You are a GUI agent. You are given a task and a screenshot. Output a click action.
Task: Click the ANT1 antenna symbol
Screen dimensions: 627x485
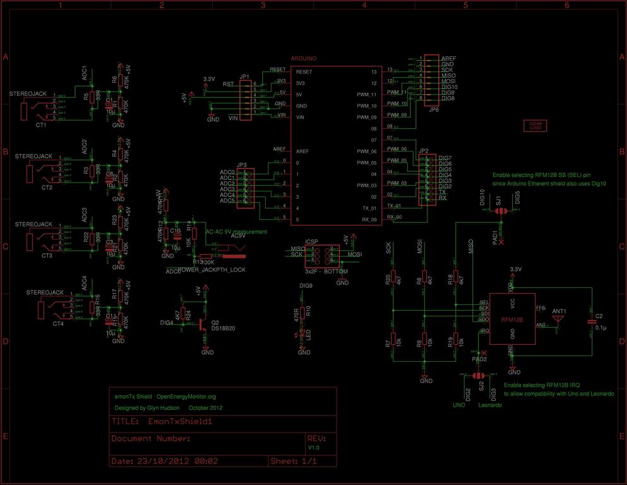pyautogui.click(x=558, y=320)
